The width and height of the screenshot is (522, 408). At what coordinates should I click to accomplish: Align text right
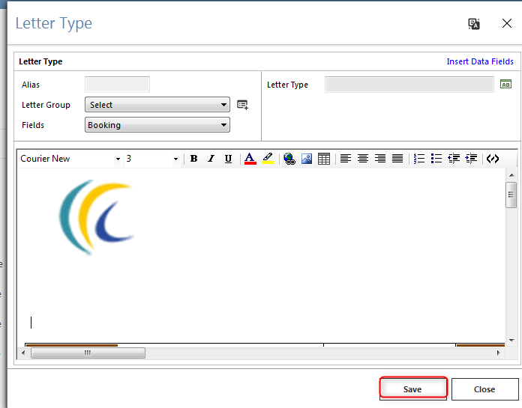[380, 159]
